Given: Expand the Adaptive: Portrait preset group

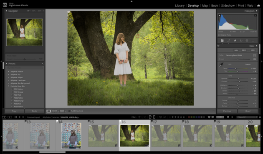Looking at the screenshot, I should tap(8, 72).
